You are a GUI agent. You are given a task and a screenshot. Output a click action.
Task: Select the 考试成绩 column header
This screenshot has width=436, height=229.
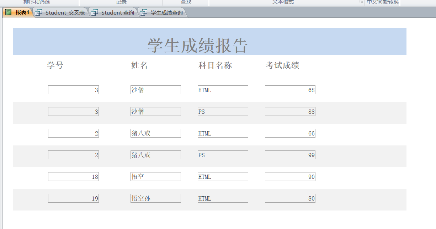(282, 65)
